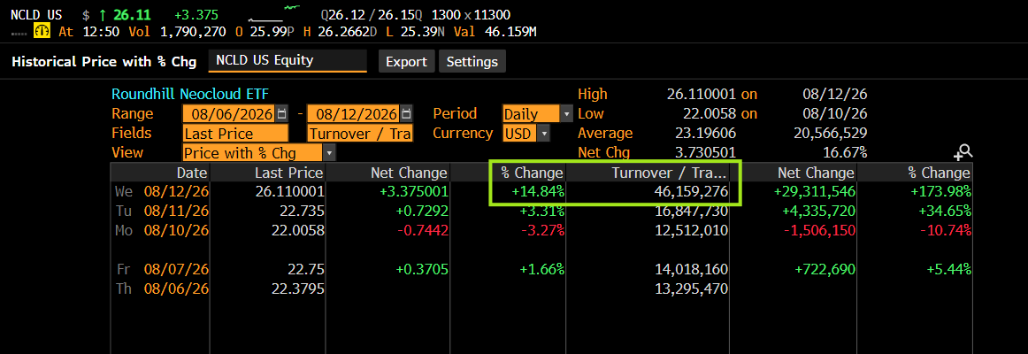Screen dimensions: 1028x354
Task: Open the View Price with % Chg dropdown
Action: pyautogui.click(x=329, y=153)
